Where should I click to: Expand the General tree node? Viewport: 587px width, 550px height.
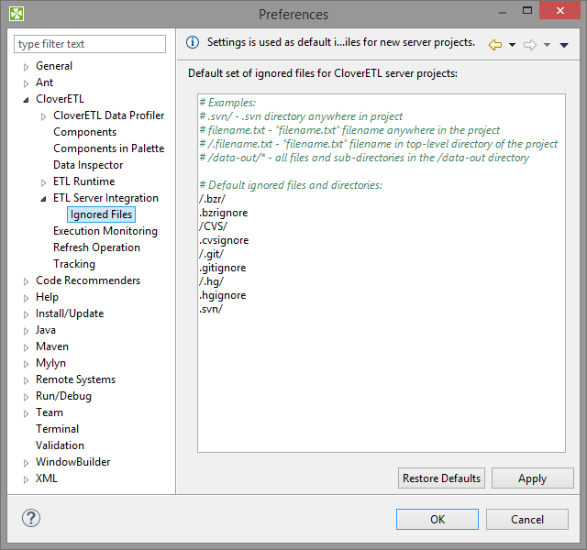click(27, 67)
